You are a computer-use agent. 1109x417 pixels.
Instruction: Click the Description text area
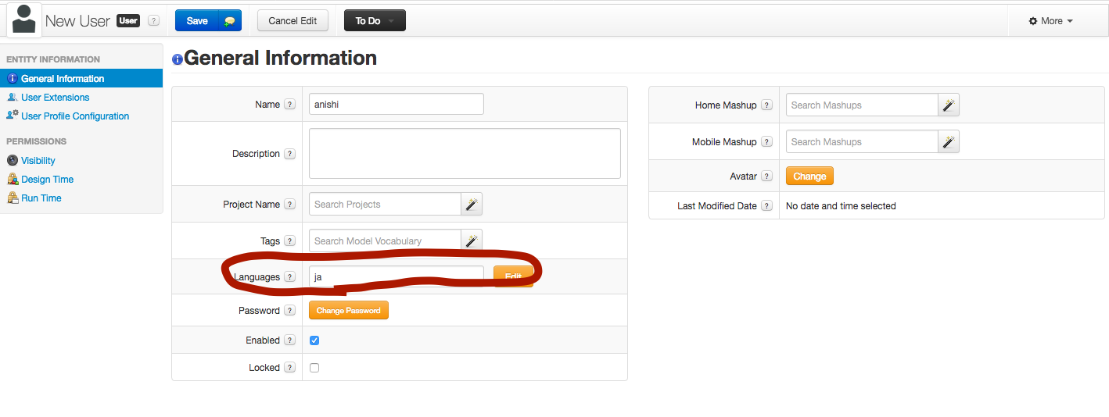click(x=465, y=154)
